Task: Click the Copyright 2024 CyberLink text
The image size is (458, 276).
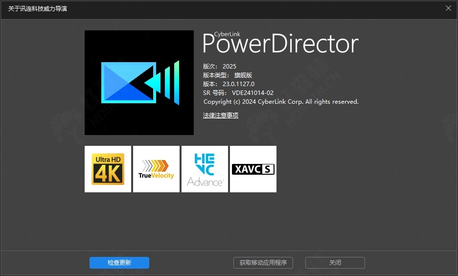Action: [281, 102]
